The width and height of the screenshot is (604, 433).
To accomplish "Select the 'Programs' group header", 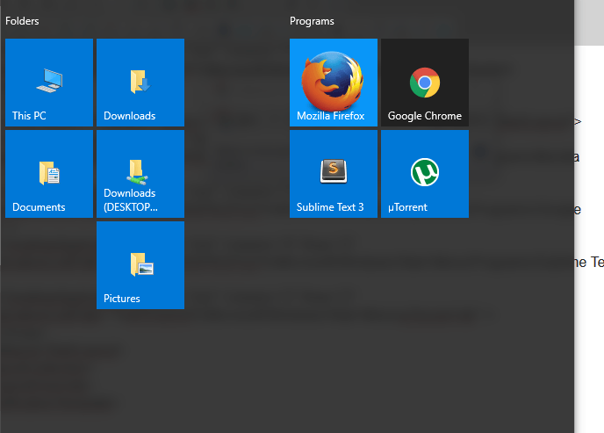I will [312, 21].
